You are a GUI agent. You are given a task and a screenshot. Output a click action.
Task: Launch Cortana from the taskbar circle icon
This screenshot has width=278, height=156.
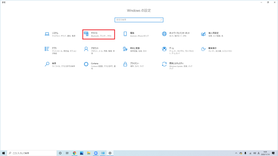pos(60,153)
